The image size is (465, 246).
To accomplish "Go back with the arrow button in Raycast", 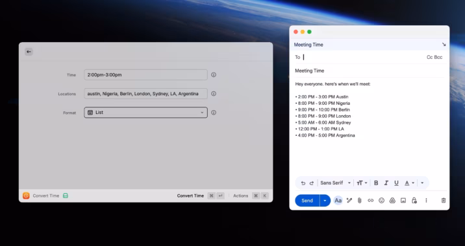I will click(x=29, y=52).
